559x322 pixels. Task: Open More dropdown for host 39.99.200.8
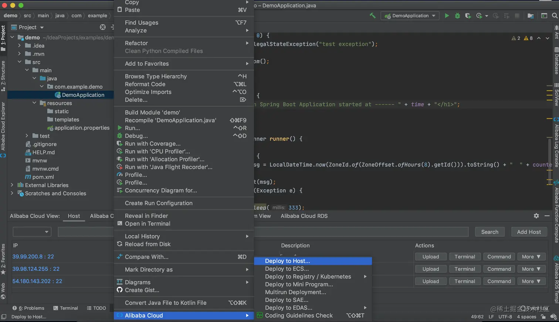[x=531, y=257]
